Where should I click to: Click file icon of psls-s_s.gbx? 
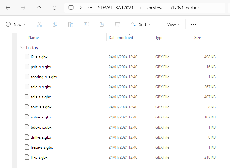(27, 67)
